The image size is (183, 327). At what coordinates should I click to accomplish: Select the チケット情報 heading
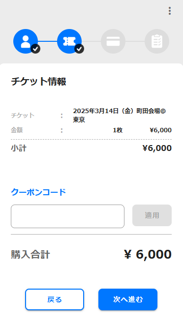[x=38, y=81]
